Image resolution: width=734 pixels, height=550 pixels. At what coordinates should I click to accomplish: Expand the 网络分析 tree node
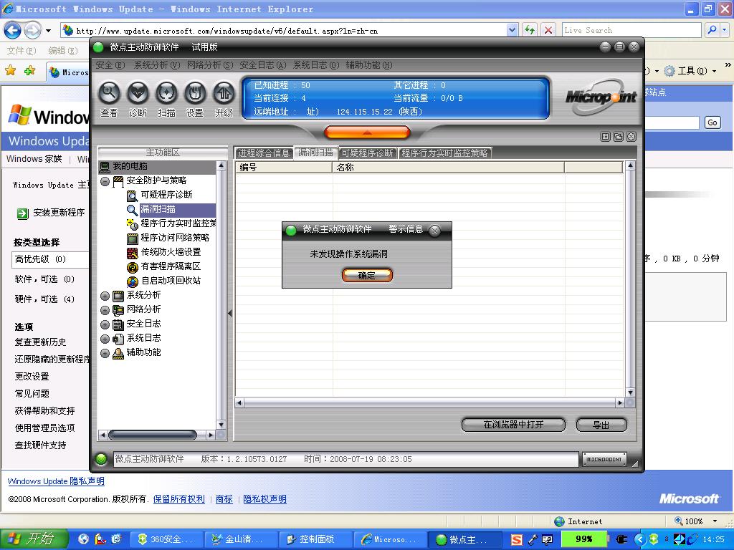tap(105, 310)
